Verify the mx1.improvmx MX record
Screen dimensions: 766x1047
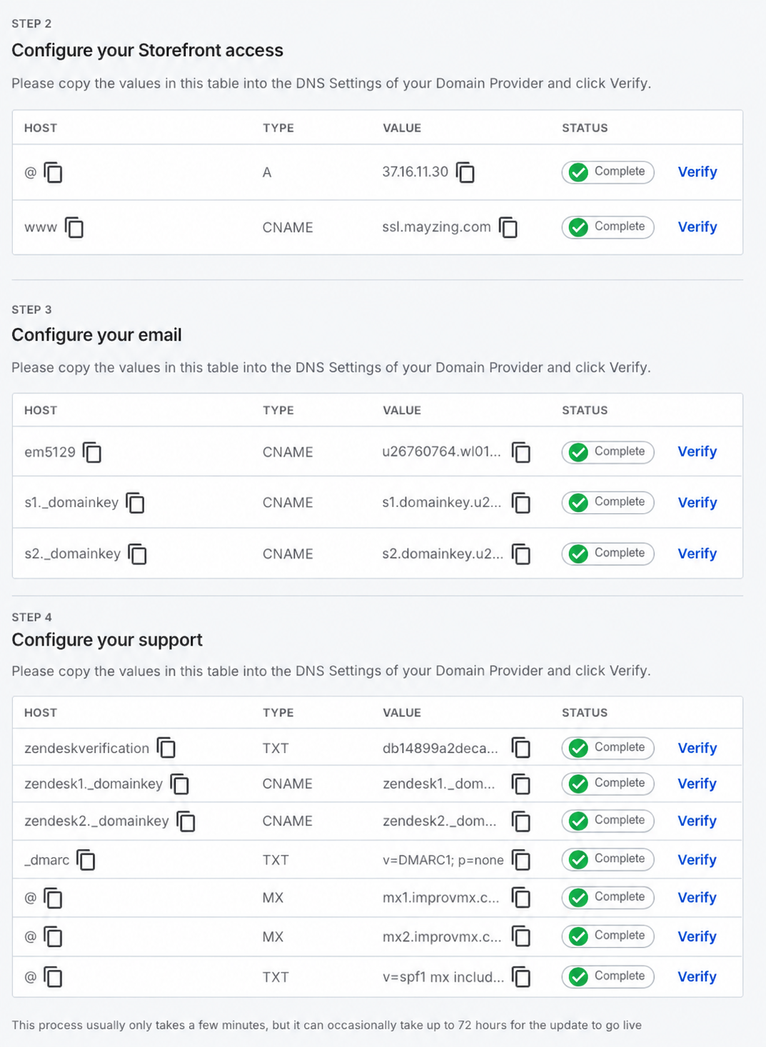point(697,898)
